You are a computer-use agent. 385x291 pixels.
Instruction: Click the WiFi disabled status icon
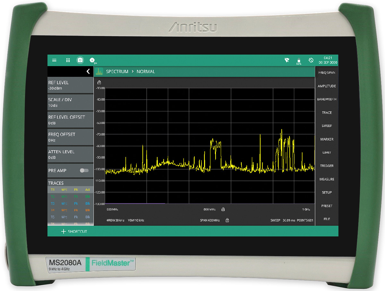click(x=287, y=60)
